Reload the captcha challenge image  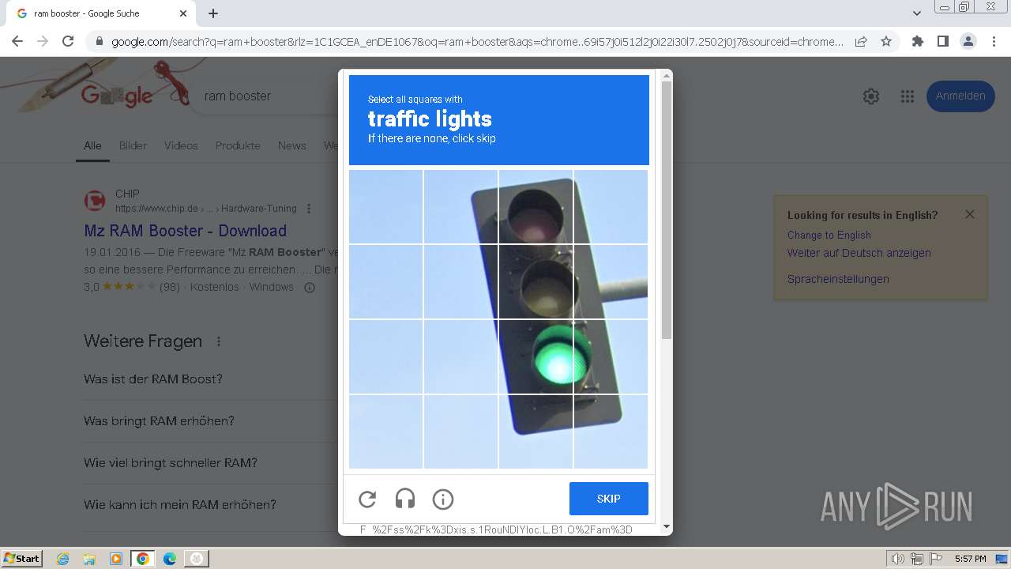click(x=367, y=499)
